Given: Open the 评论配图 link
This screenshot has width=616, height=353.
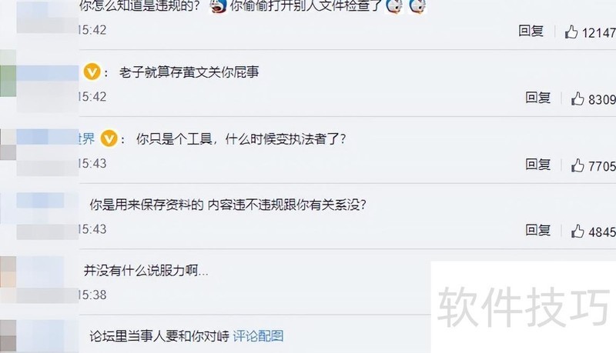Looking at the screenshot, I should point(258,336).
